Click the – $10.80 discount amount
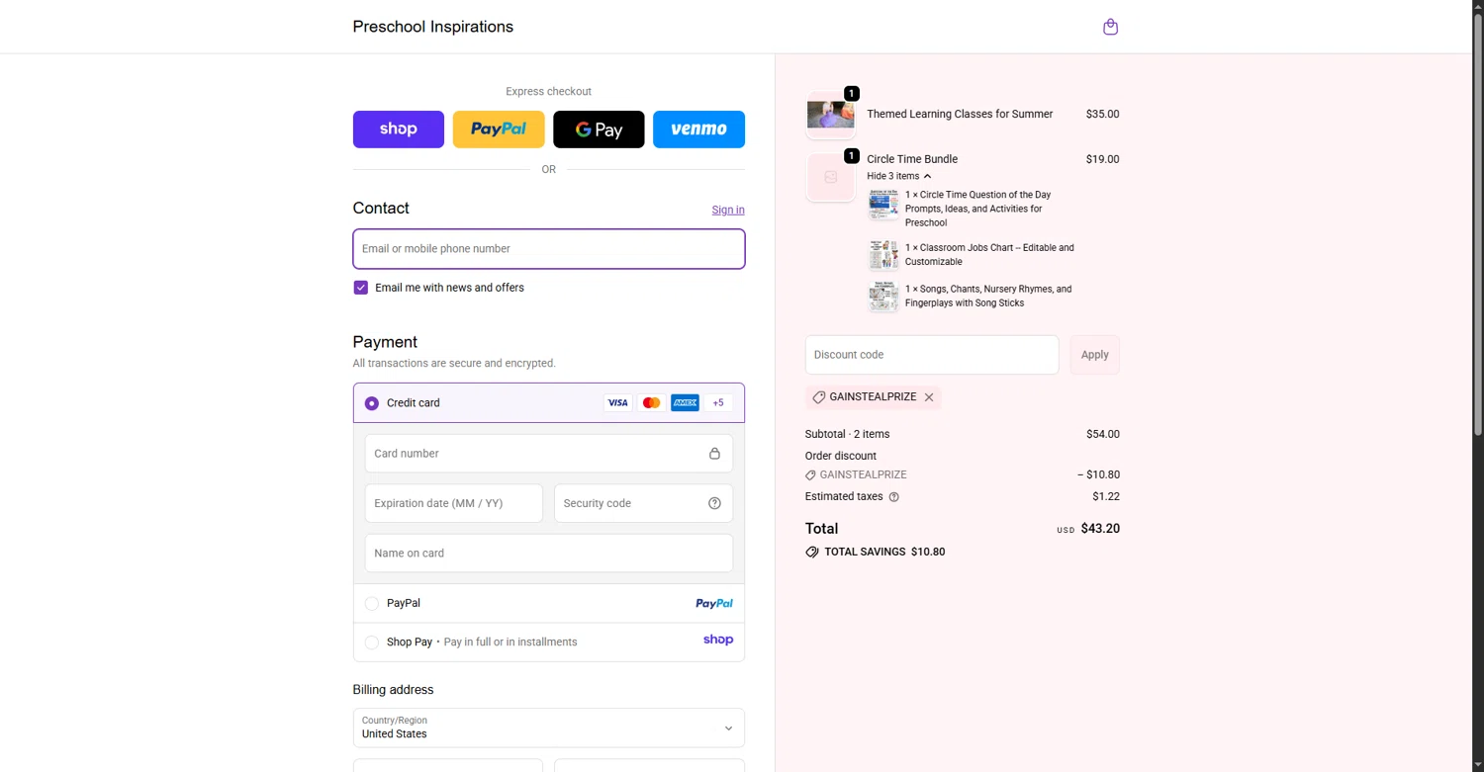Screen dimensions: 1484x772 click(x=1098, y=474)
